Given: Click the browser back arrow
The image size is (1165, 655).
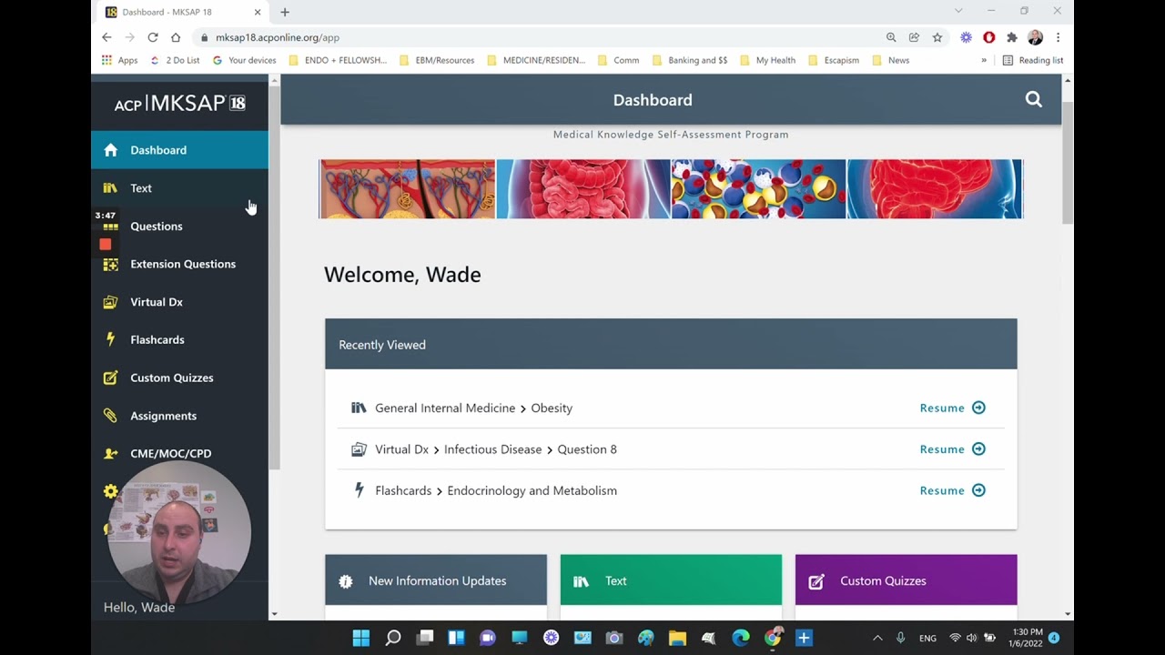Looking at the screenshot, I should [106, 37].
